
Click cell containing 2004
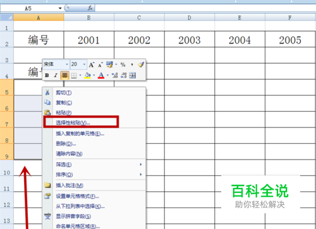coord(240,39)
